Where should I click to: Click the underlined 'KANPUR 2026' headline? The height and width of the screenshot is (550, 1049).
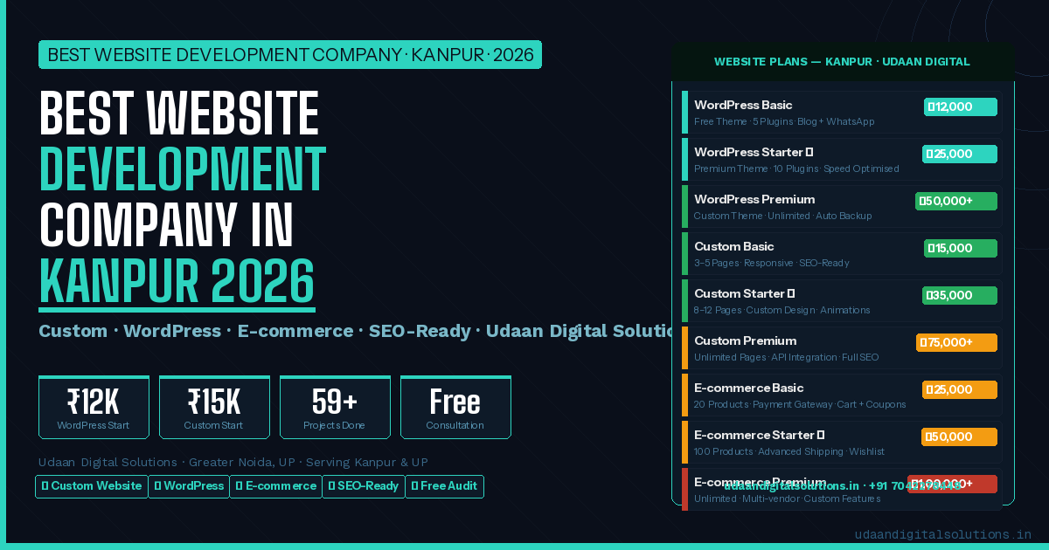pos(177,282)
